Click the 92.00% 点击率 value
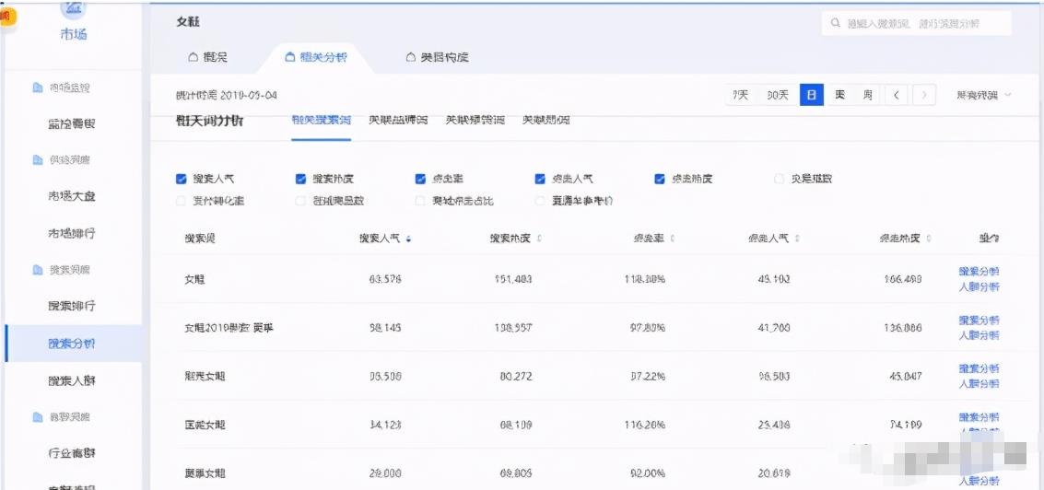The width and height of the screenshot is (1044, 490). pos(648,473)
